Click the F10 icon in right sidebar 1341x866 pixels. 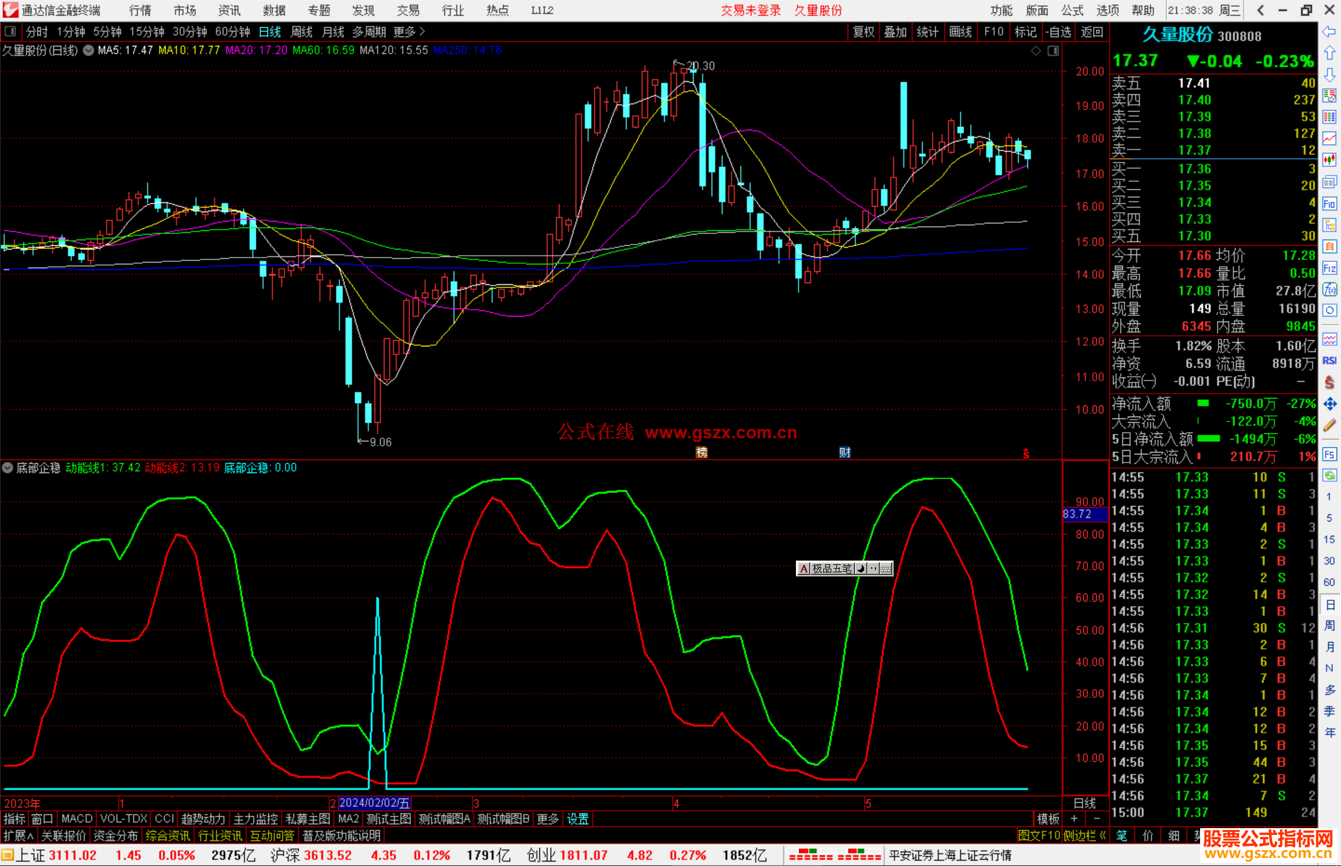pyautogui.click(x=1329, y=204)
